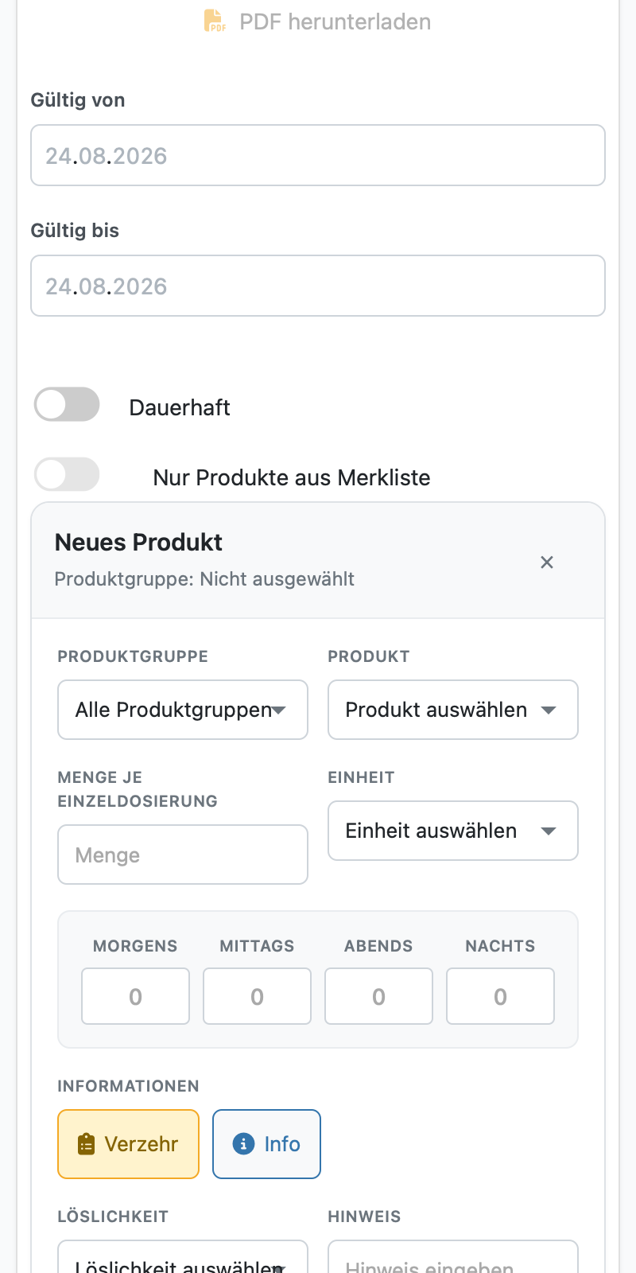This screenshot has height=1273, width=636.
Task: Enable Nur Produkte aus Merkliste switch
Action: [x=67, y=475]
